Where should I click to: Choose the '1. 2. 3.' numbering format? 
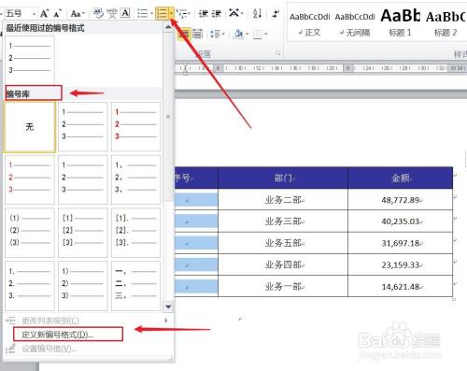[30, 286]
